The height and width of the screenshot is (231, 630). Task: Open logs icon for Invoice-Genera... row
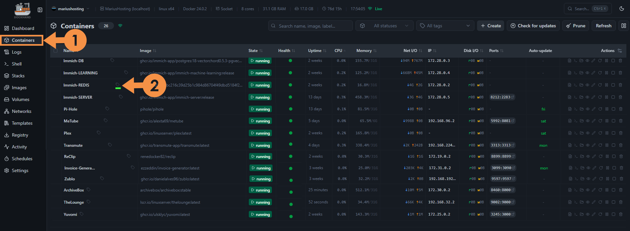click(x=571, y=168)
